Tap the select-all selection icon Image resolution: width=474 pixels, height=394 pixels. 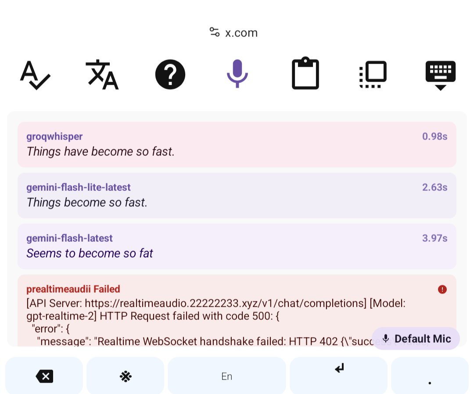click(373, 74)
